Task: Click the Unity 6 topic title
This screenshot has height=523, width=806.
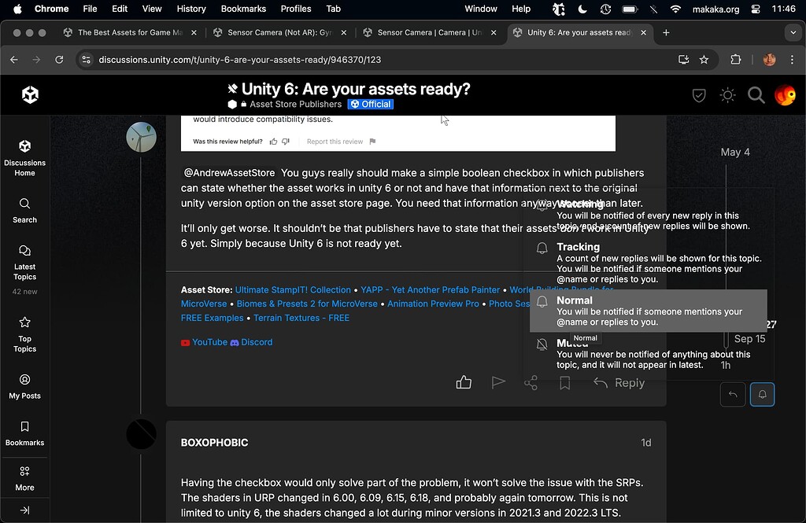Action: [356, 89]
